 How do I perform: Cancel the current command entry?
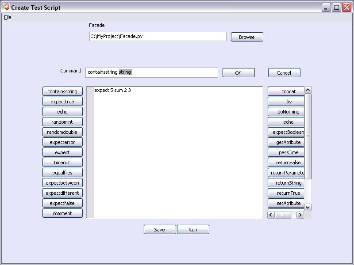pyautogui.click(x=284, y=73)
